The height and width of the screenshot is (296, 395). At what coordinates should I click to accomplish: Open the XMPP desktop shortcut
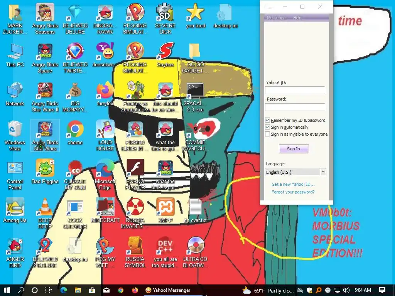(165, 211)
